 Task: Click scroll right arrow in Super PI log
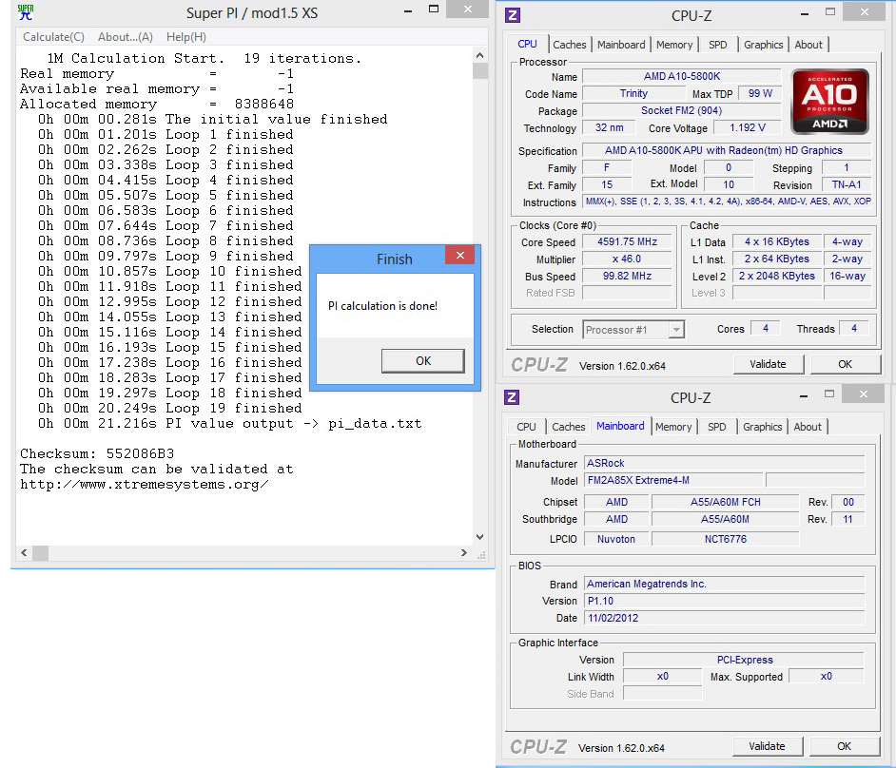click(x=464, y=553)
